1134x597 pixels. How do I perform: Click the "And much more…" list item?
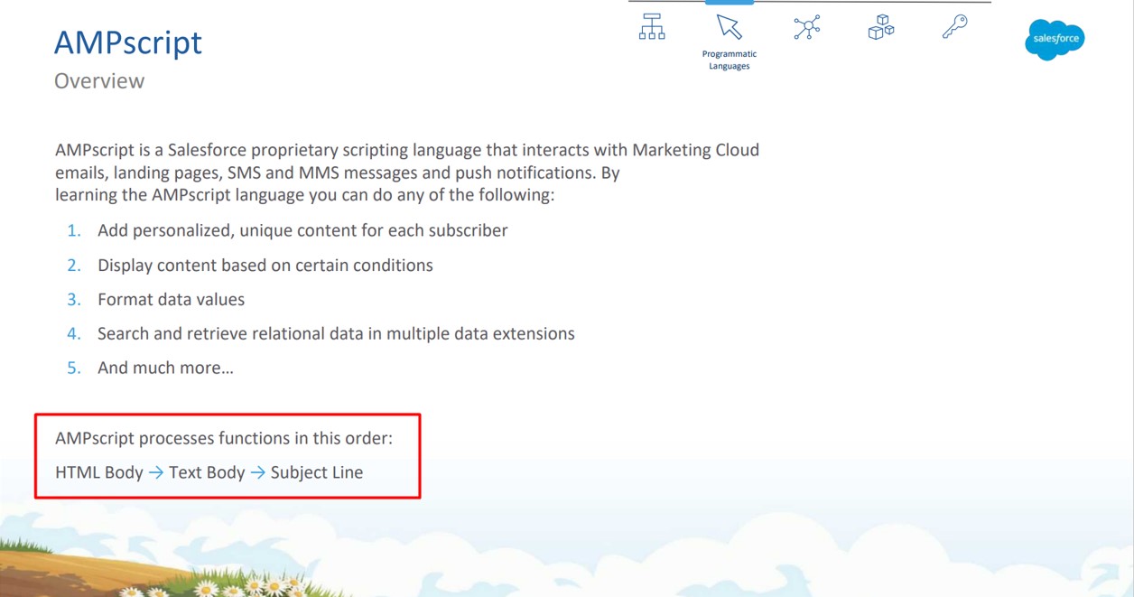coord(165,368)
